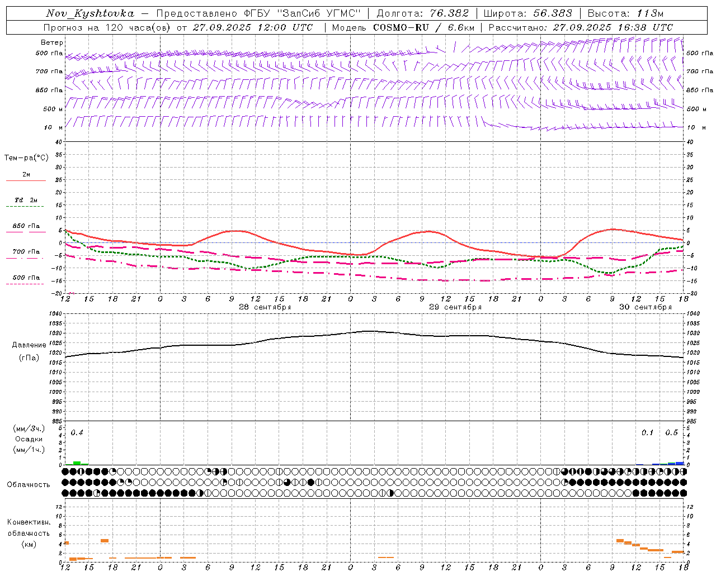Viewport: 716px width, 572px height.
Task: Click the Ветер wind panel label
Action: point(52,42)
